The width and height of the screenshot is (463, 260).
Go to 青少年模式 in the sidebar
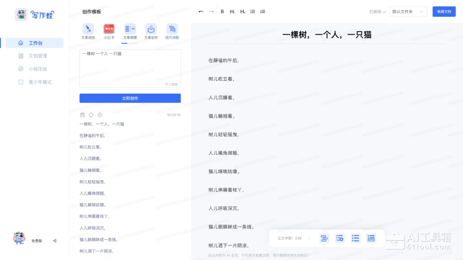36,82
